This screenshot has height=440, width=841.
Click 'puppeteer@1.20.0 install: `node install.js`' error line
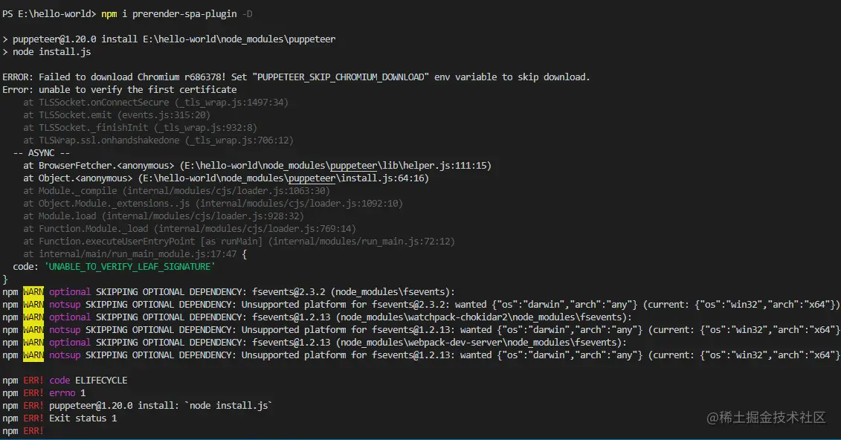click(138, 406)
